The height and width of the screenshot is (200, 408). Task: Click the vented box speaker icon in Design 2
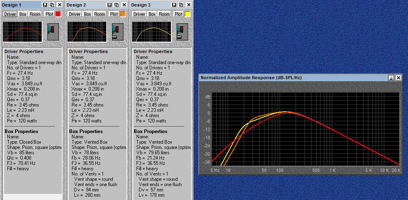pyautogui.click(x=118, y=32)
